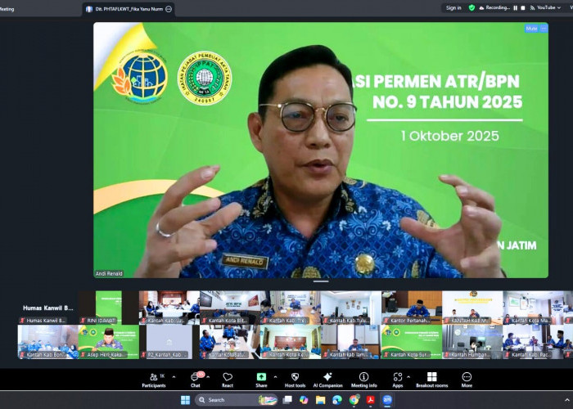Click the Sign in button
Image resolution: width=573 pixels, height=409 pixels.
453,8
